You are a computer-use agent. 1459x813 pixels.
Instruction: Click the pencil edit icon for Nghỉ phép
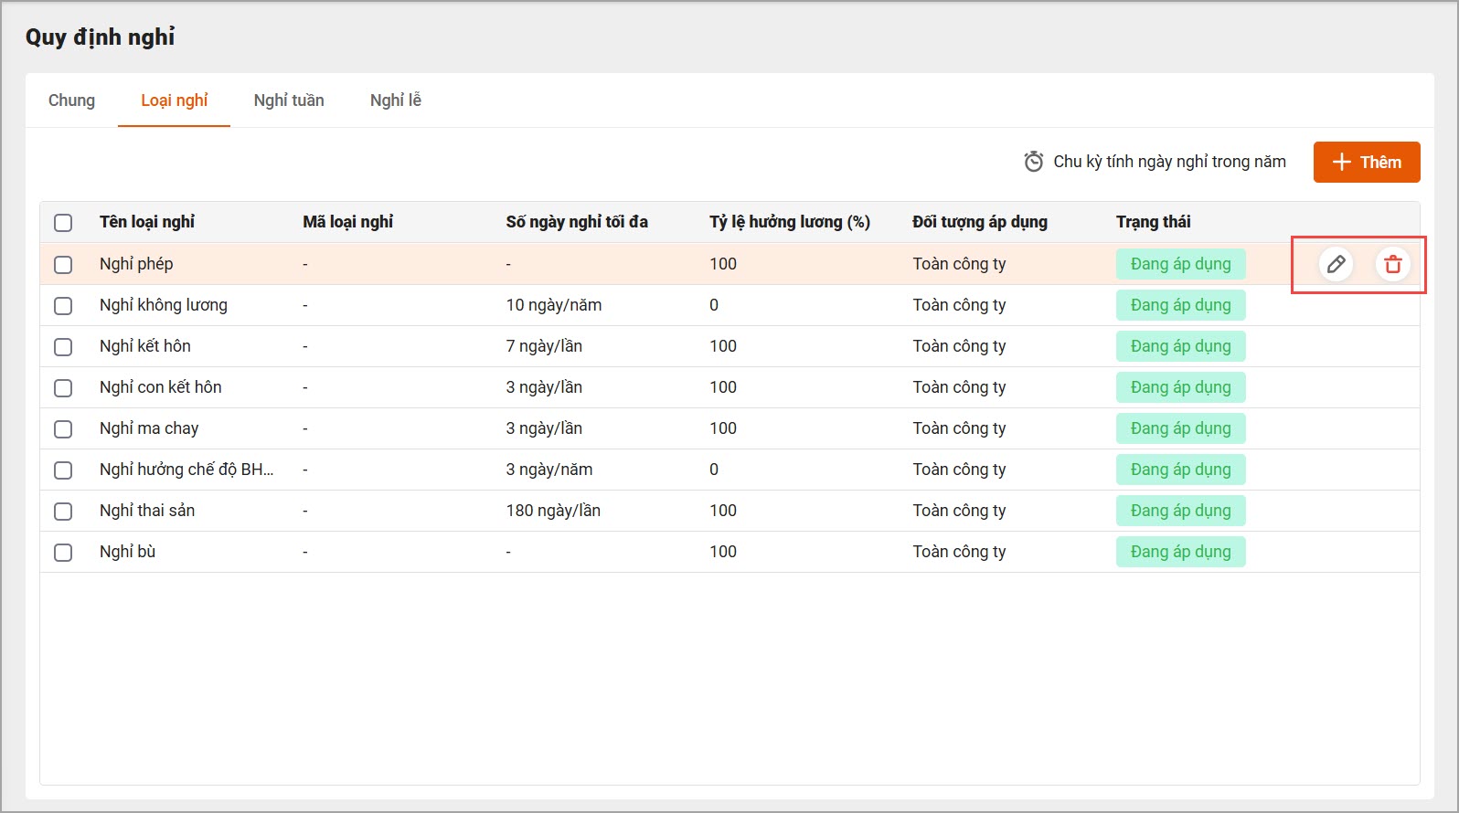(1336, 264)
